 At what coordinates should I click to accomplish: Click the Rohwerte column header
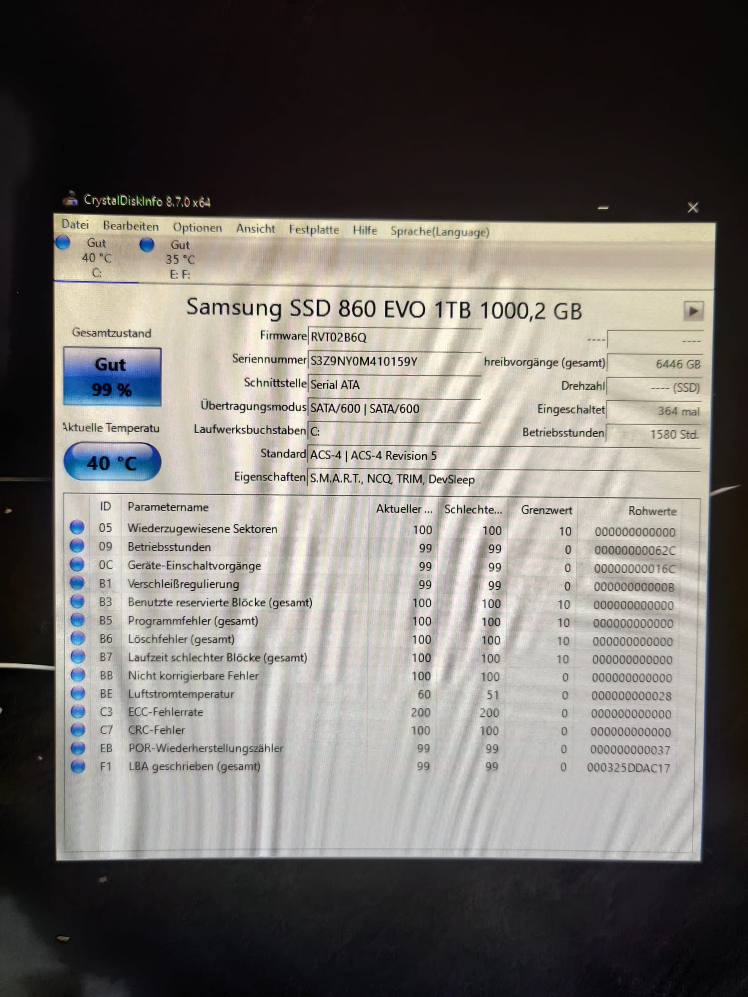(652, 511)
